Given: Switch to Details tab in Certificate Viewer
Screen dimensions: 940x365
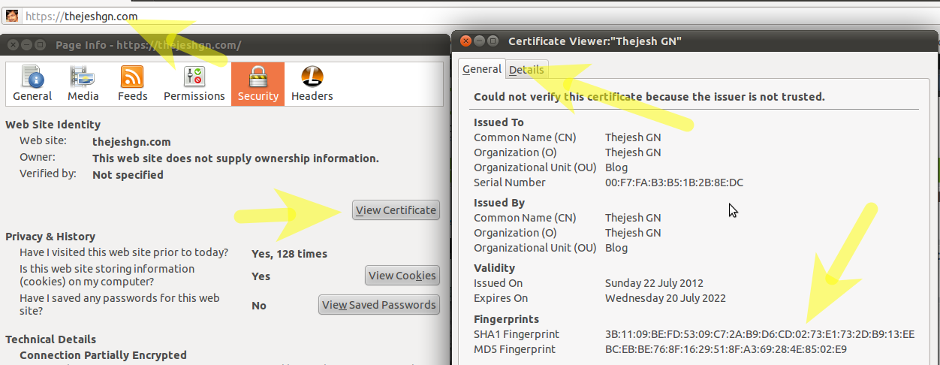Looking at the screenshot, I should click(526, 70).
